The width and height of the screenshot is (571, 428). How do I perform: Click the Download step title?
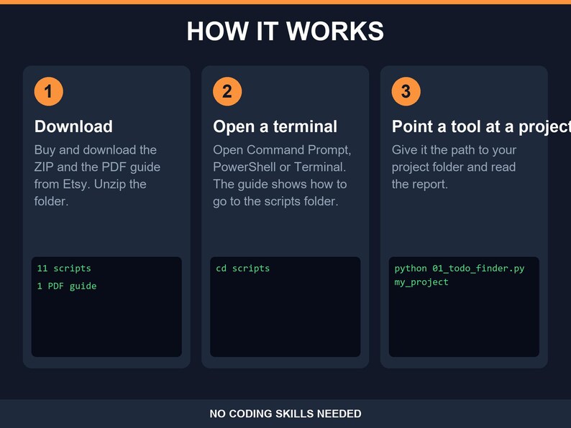(73, 126)
